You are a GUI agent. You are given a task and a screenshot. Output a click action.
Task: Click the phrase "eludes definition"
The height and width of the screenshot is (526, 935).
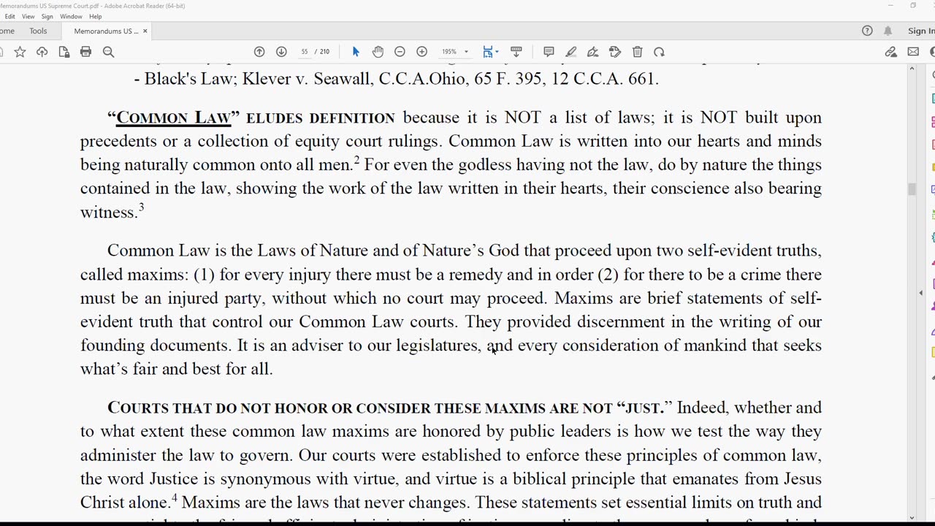pyautogui.click(x=321, y=118)
